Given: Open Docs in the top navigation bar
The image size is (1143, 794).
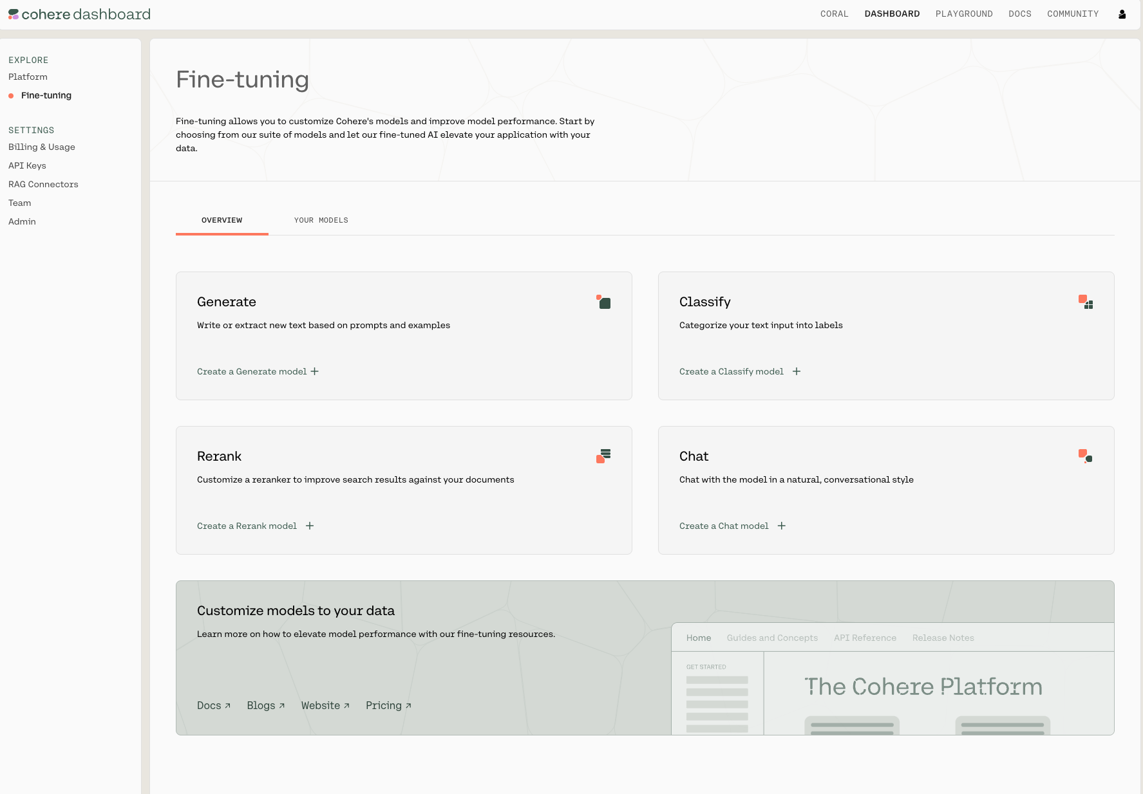Looking at the screenshot, I should 1020,14.
